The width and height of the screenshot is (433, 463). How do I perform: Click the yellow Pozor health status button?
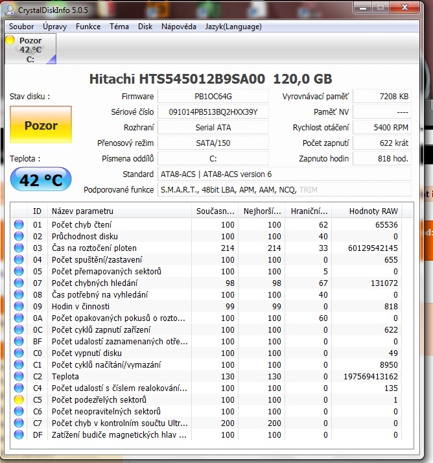41,125
